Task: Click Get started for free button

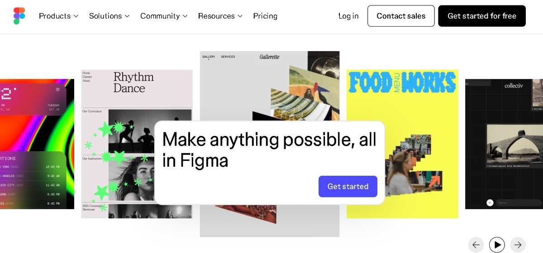Action: 482,16
